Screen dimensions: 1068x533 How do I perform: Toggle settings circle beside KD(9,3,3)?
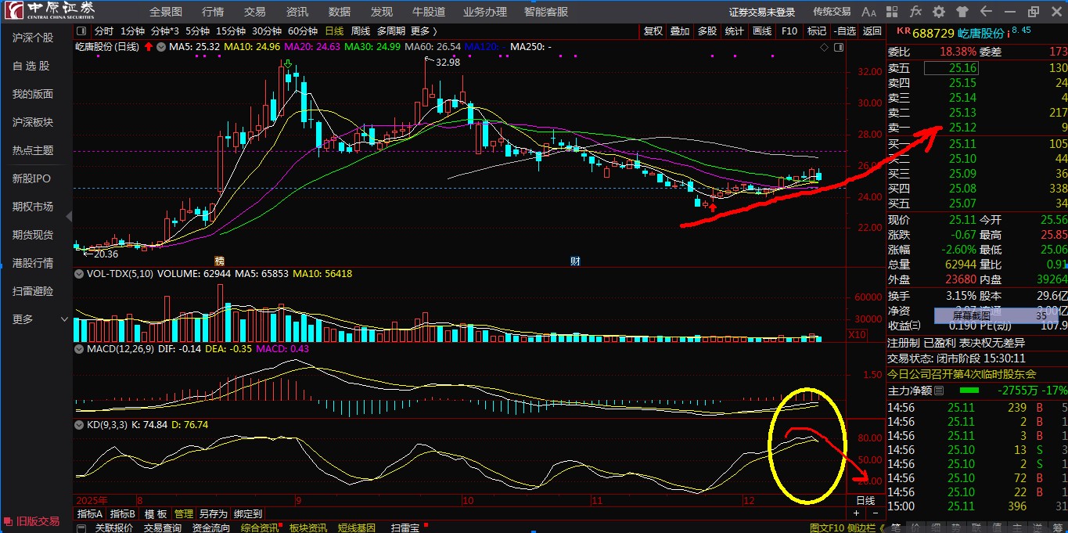pyautogui.click(x=79, y=424)
